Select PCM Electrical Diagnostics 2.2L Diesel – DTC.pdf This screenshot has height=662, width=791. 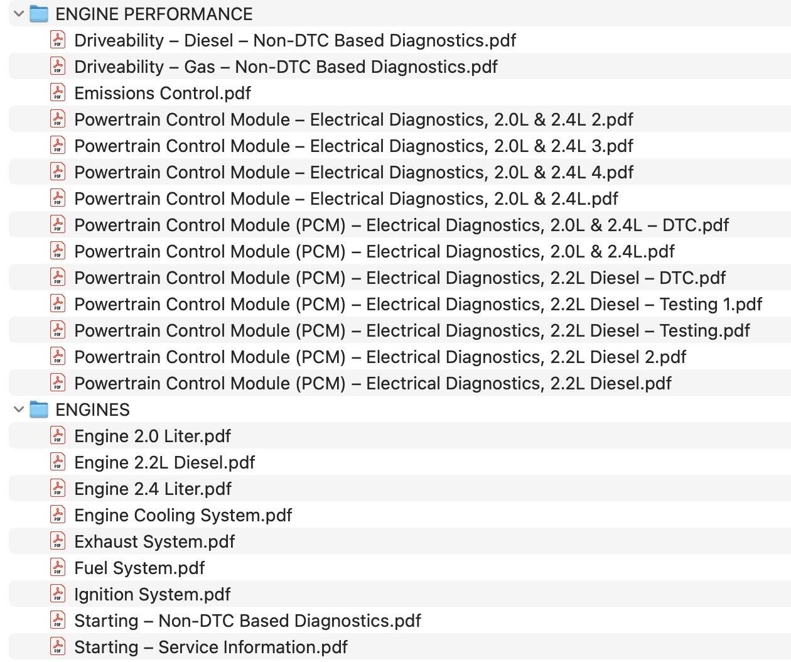coord(400,278)
